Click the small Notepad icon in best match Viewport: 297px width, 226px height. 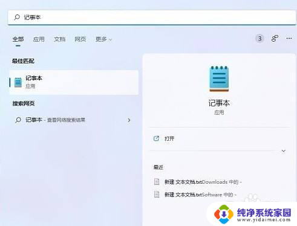[18, 82]
